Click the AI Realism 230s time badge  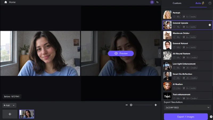177,88
